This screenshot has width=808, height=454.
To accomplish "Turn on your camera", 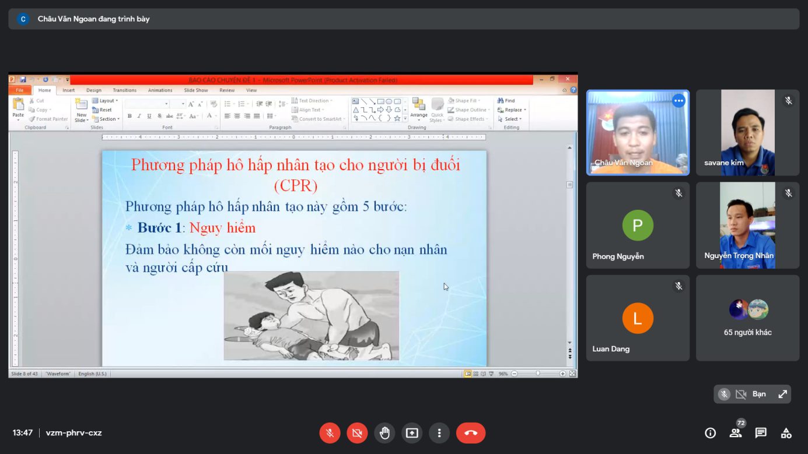I will point(357,433).
